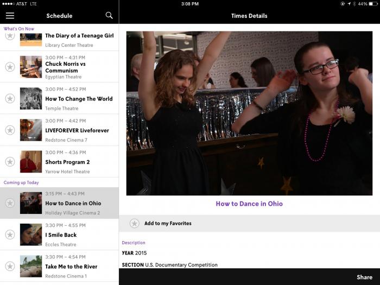Click the large How to Dance in Ohio photo

(249, 113)
